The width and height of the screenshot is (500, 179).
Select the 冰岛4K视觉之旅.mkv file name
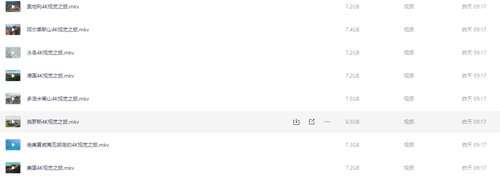(x=50, y=53)
